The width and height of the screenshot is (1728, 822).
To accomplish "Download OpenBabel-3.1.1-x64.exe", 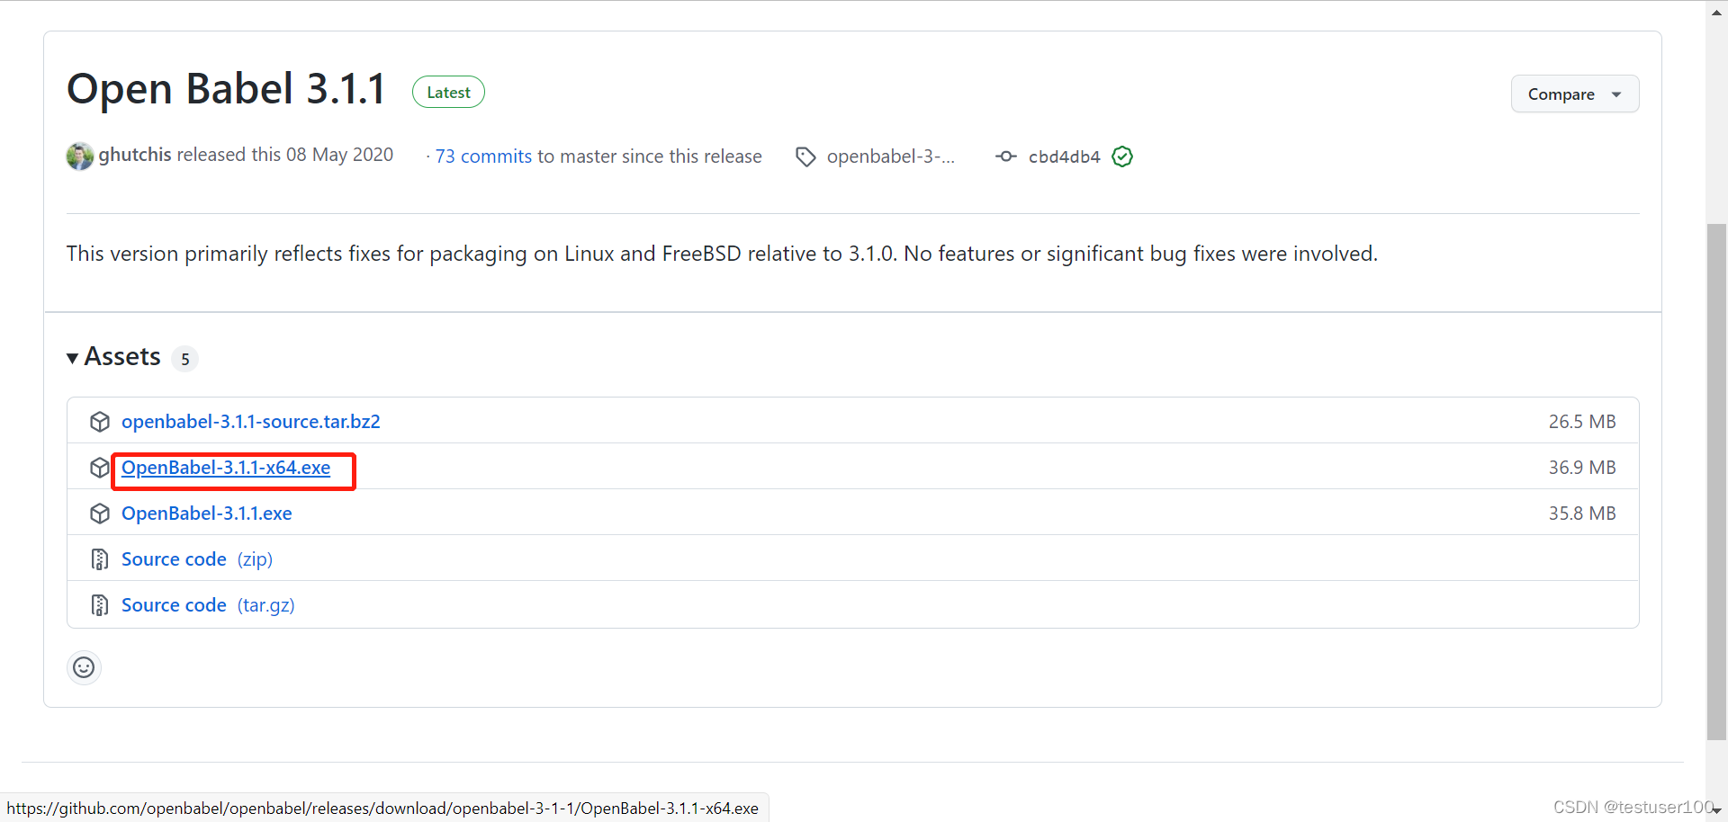I will [x=226, y=468].
